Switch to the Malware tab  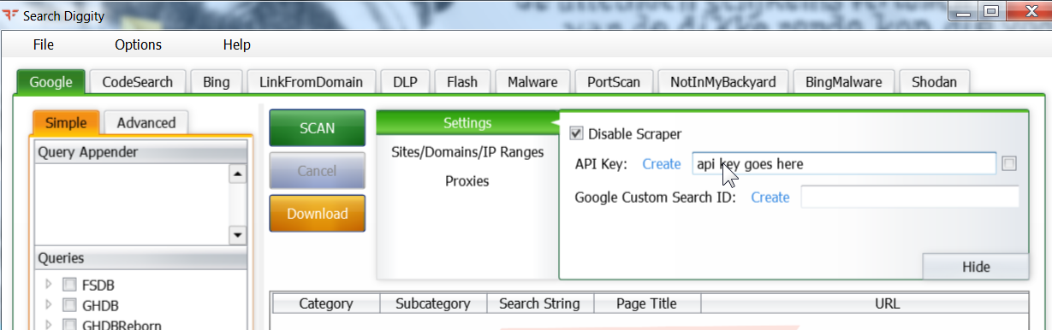(x=532, y=82)
